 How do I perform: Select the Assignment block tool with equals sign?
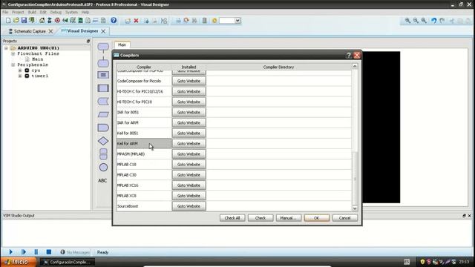tap(103, 75)
